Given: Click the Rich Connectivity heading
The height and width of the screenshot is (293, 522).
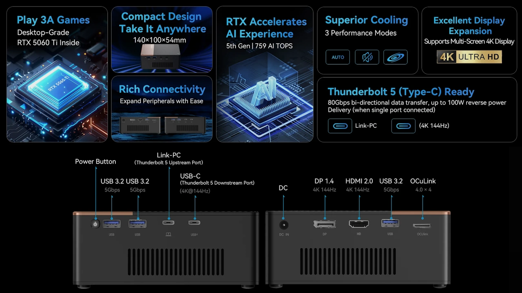Looking at the screenshot, I should 162,89.
